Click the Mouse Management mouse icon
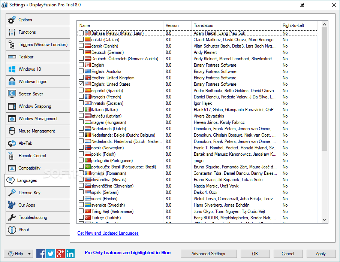The width and height of the screenshot is (340, 262). 12,131
